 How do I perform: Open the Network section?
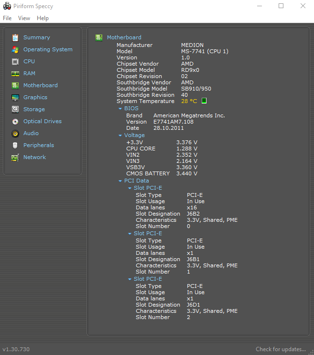coord(34,157)
